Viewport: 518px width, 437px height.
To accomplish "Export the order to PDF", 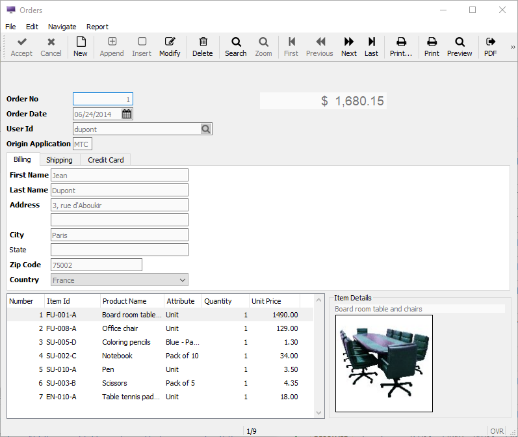I will pyautogui.click(x=491, y=47).
